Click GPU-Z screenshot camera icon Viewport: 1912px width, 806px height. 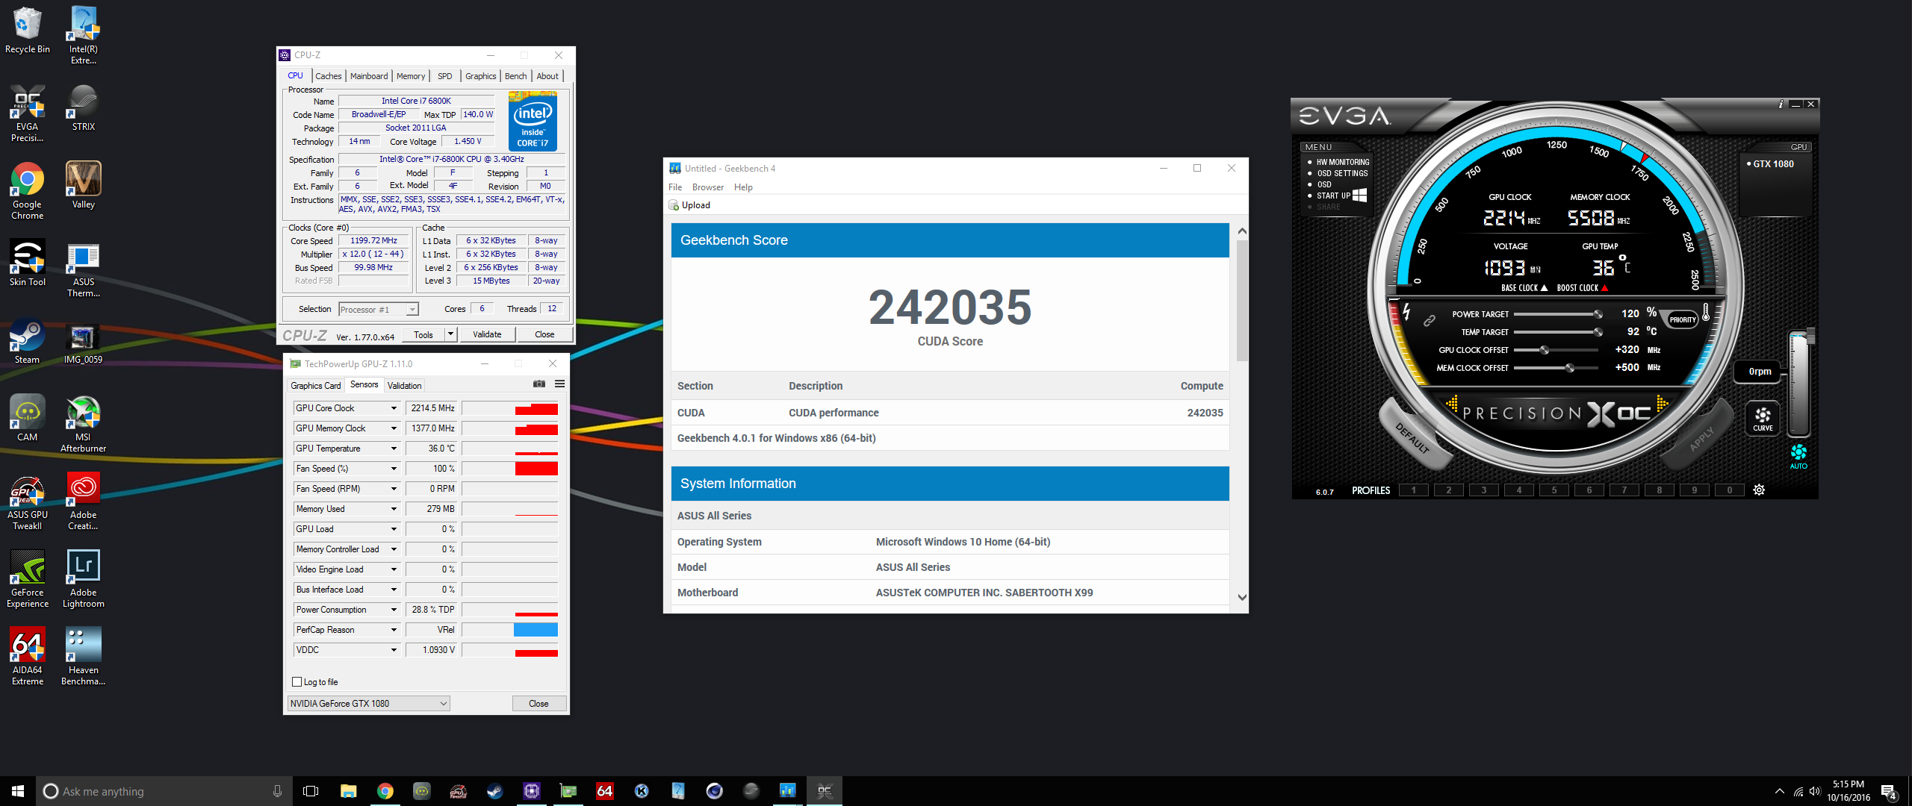coord(539,384)
